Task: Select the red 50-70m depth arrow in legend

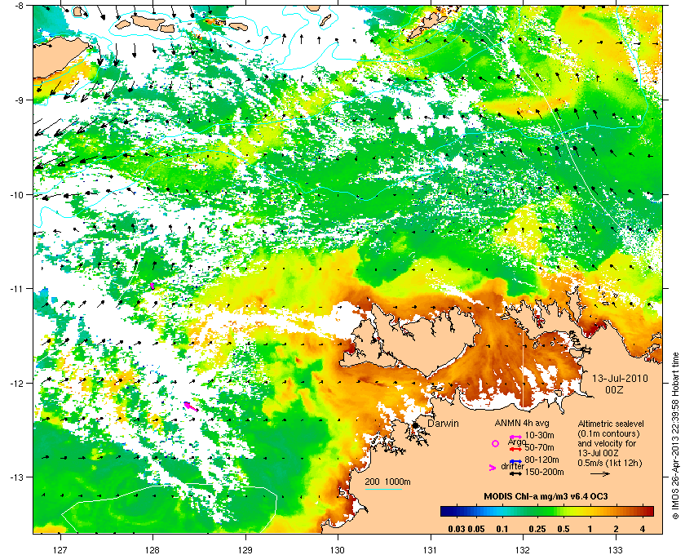Action: pyautogui.click(x=516, y=449)
